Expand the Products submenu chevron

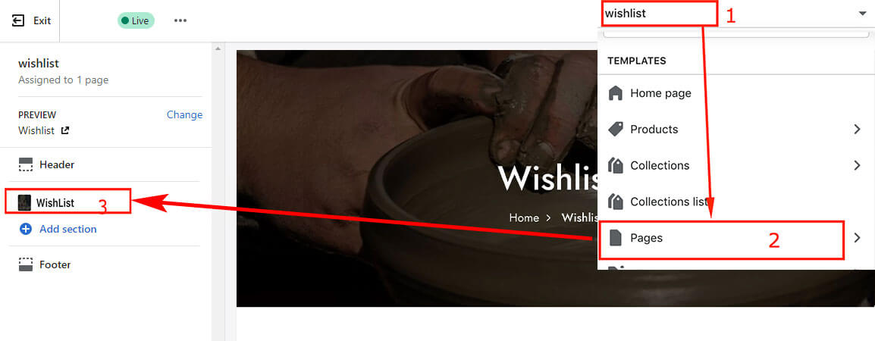[857, 130]
